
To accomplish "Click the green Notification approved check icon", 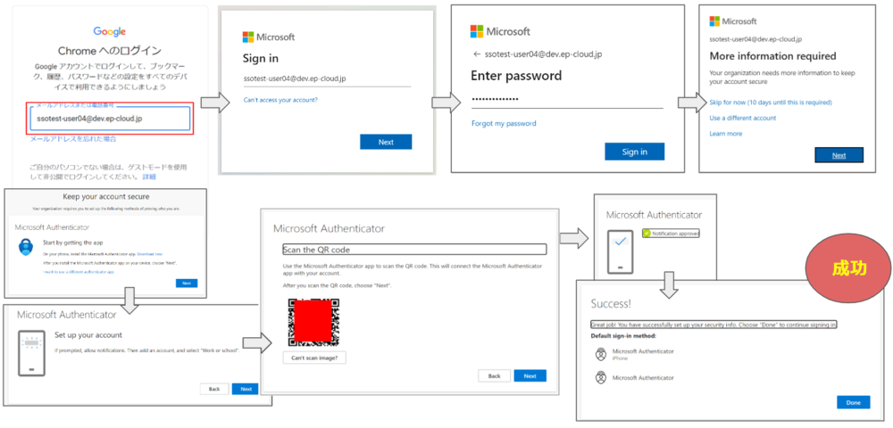I will pos(645,234).
